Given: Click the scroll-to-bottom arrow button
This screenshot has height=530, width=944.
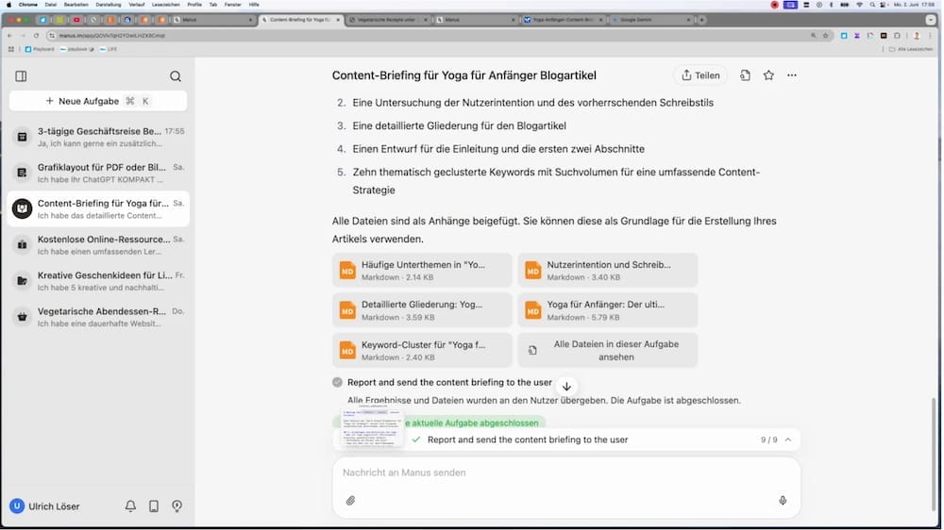Looking at the screenshot, I should coord(566,387).
